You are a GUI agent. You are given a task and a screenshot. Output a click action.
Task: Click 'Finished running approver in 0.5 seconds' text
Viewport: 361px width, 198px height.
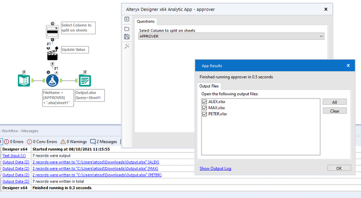pyautogui.click(x=236, y=77)
